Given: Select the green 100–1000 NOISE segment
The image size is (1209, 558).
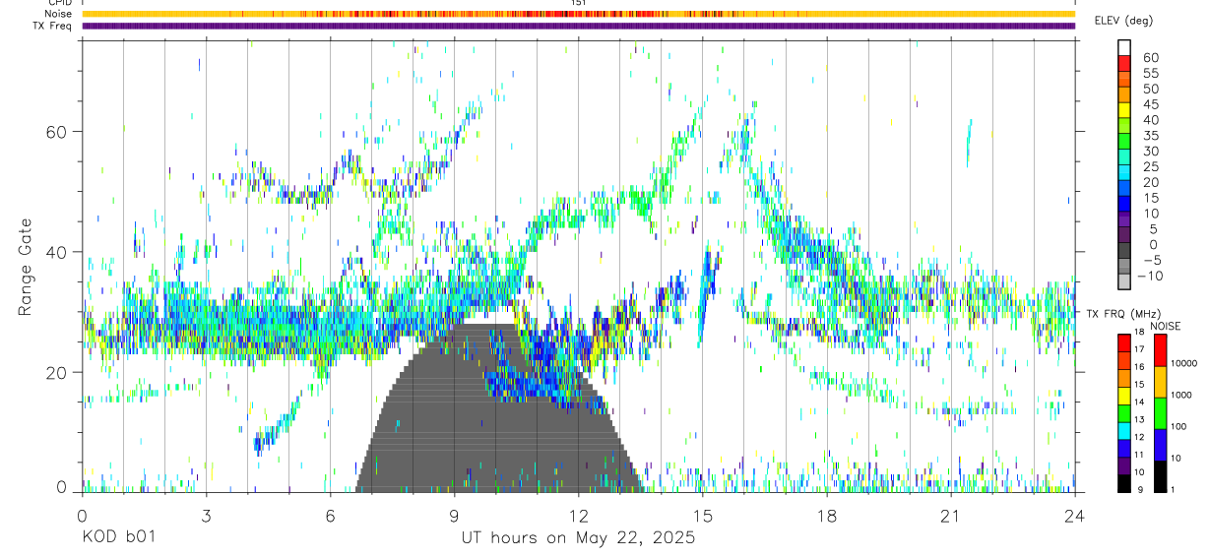Looking at the screenshot, I should (1160, 413).
